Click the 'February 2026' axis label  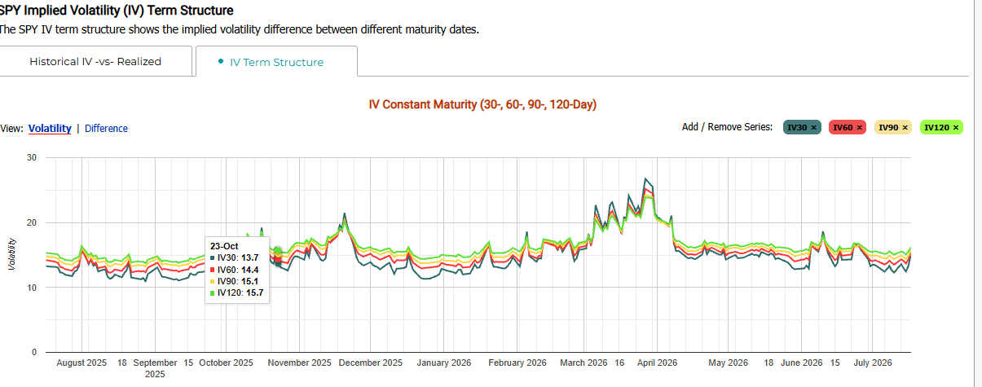[517, 363]
